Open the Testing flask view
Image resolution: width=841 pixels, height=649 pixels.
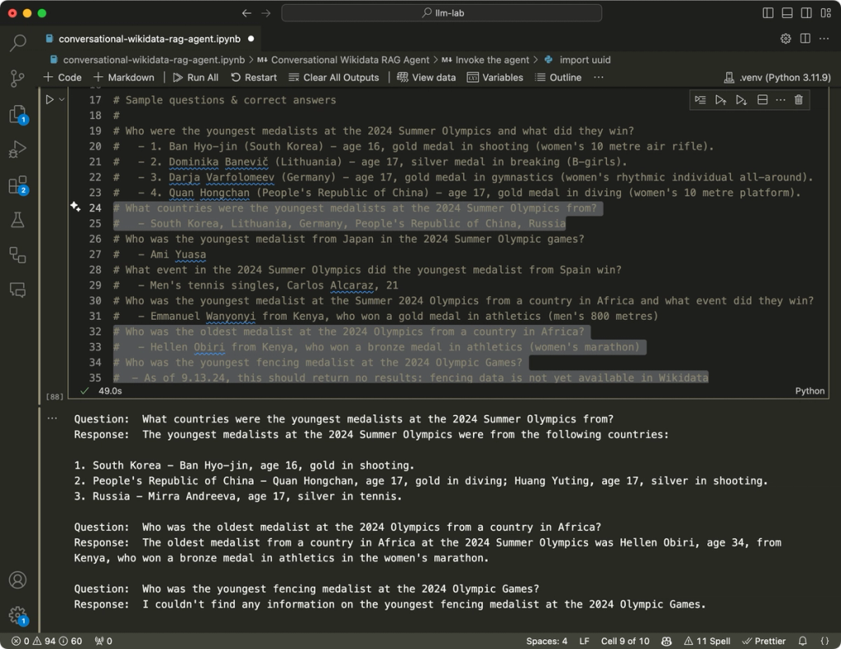click(x=18, y=220)
